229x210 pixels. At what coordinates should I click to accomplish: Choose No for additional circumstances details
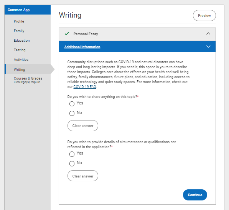tap(72, 164)
